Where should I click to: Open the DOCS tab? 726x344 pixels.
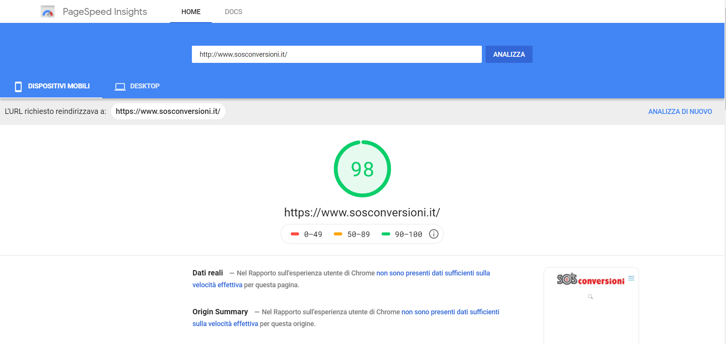[233, 12]
